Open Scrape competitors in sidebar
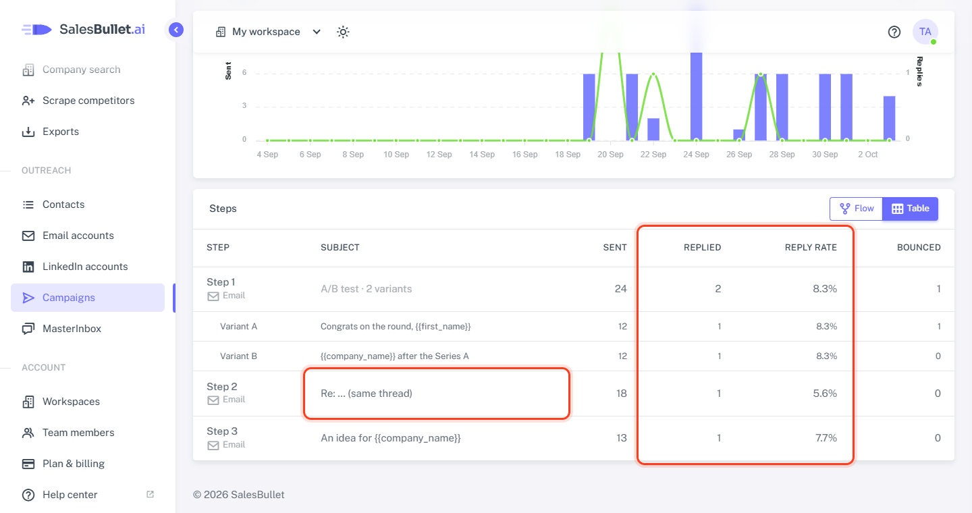 88,101
